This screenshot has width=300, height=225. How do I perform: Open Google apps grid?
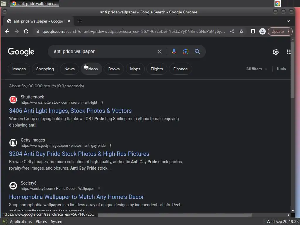pyautogui.click(x=289, y=52)
